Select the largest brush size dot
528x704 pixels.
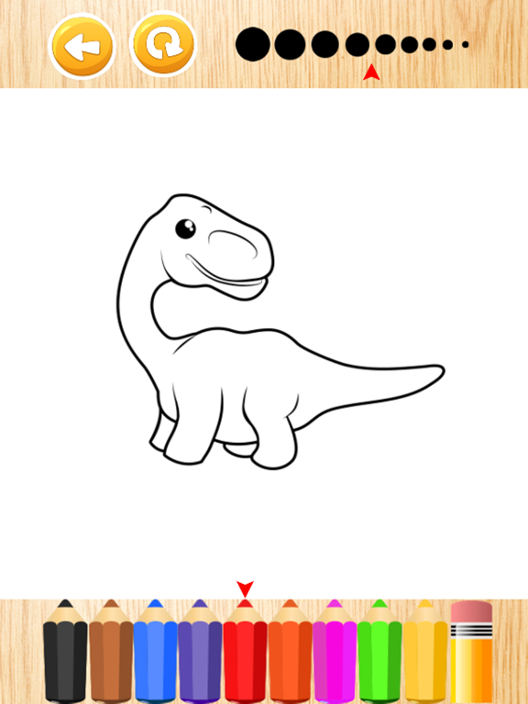(x=253, y=44)
